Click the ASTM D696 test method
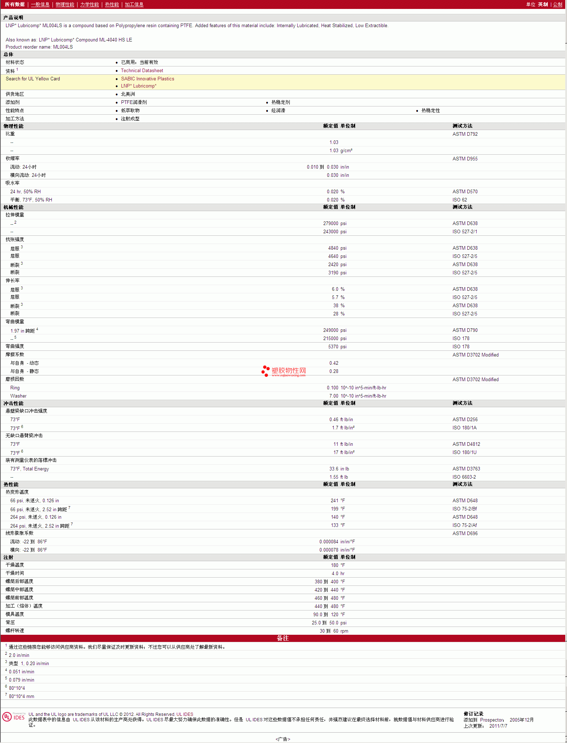This screenshot has width=567, height=743. [465, 534]
